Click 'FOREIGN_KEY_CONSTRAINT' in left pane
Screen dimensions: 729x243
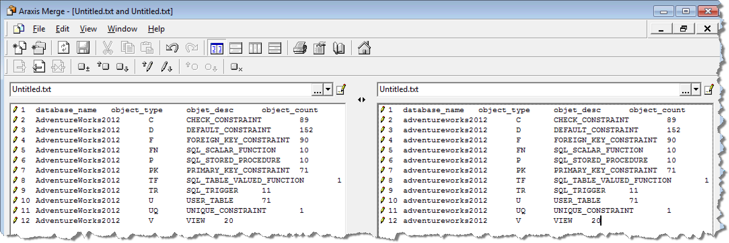point(238,140)
